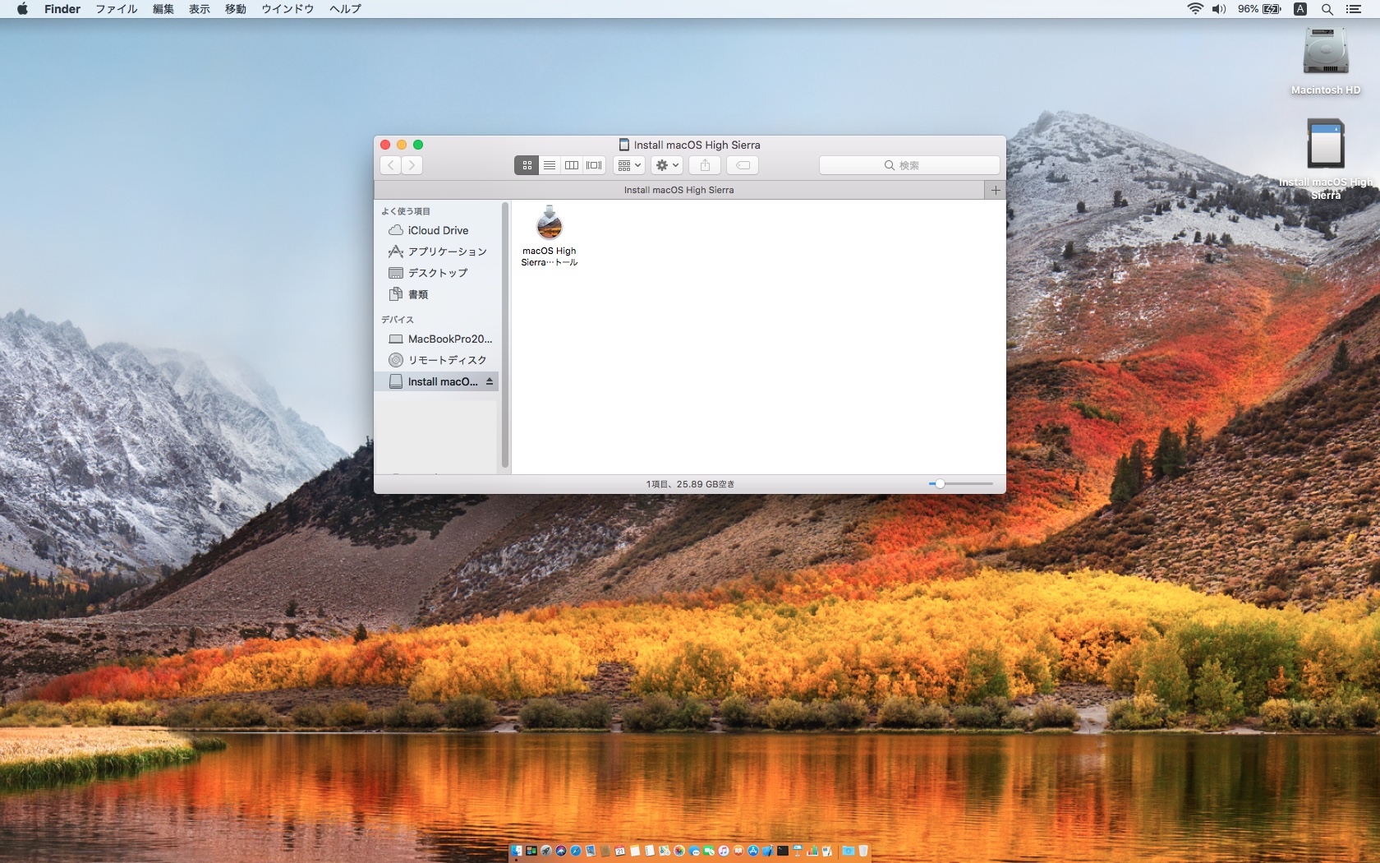Open iTunes from the Dock
The height and width of the screenshot is (863, 1380).
click(724, 851)
